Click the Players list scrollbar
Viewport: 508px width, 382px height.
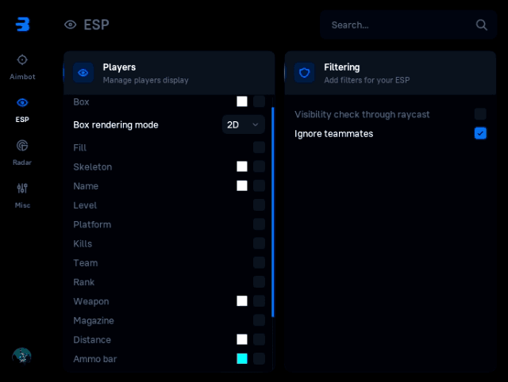pos(273,212)
